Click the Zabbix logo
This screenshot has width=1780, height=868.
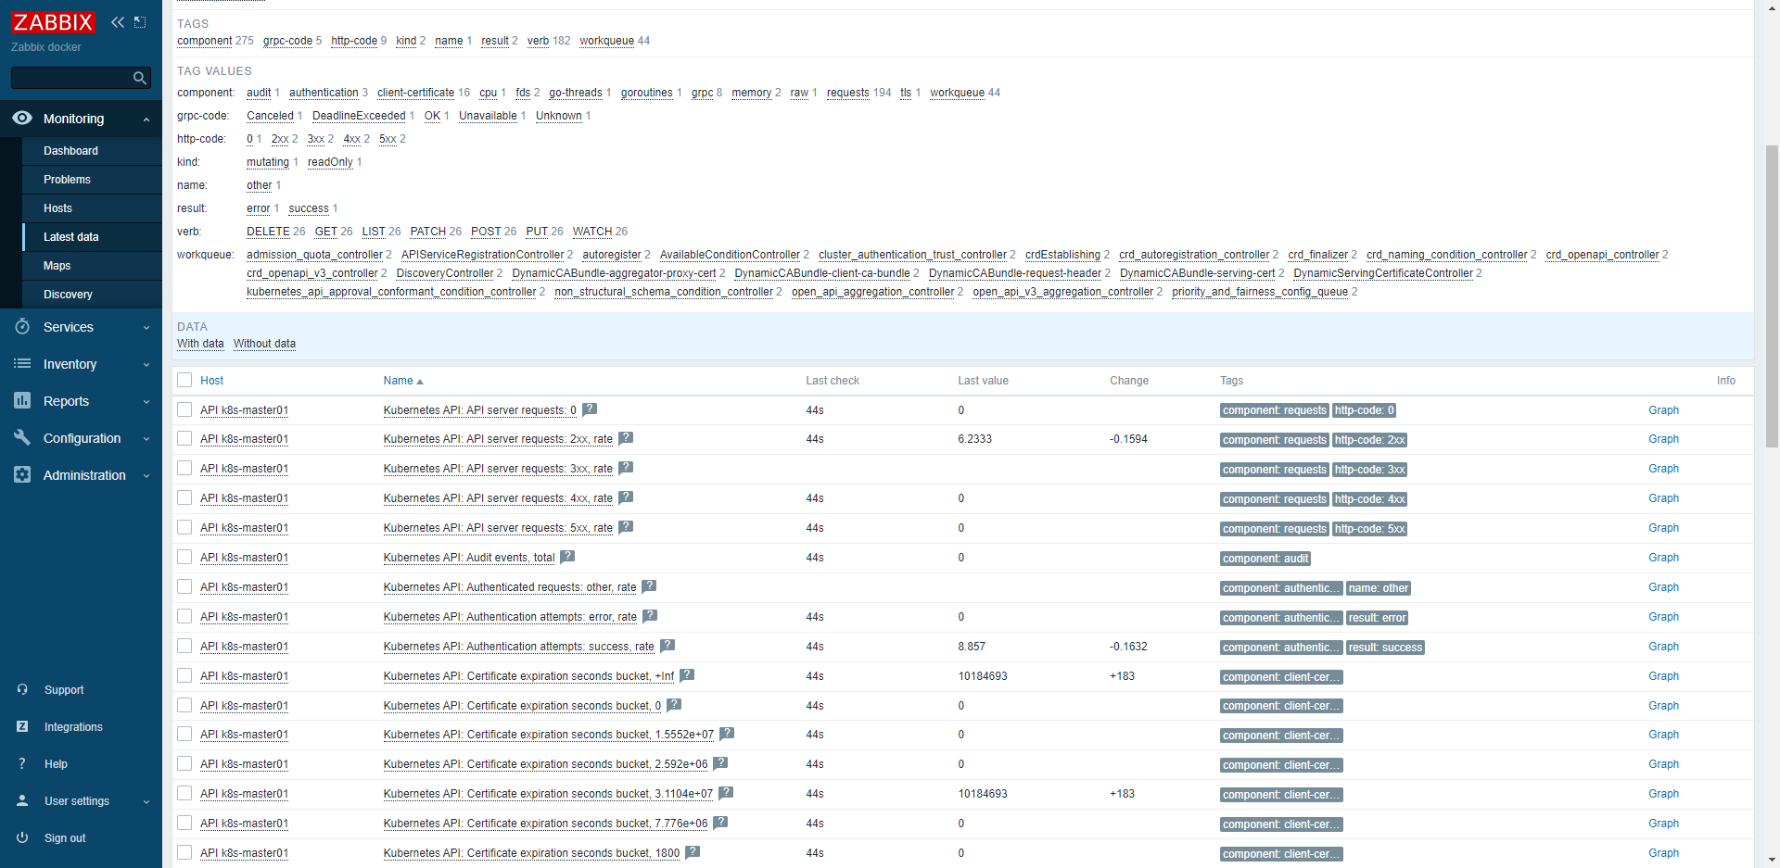53,22
